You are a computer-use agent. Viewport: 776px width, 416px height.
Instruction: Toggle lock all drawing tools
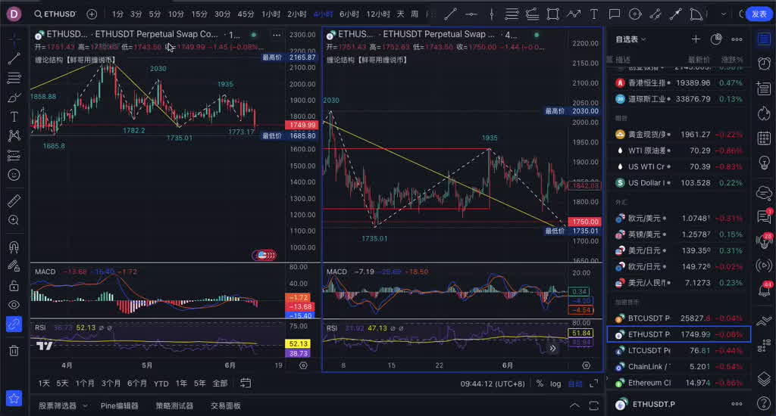(14, 285)
